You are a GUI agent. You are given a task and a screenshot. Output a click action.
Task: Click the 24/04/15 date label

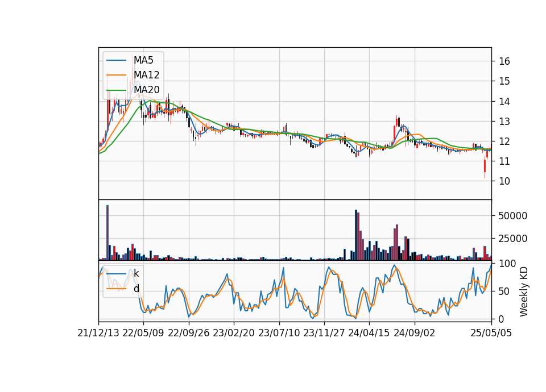tap(369, 333)
